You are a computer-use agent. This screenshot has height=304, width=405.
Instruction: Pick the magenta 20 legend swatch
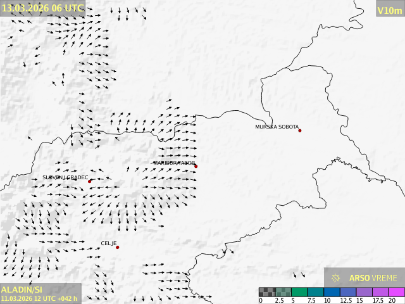397,293
